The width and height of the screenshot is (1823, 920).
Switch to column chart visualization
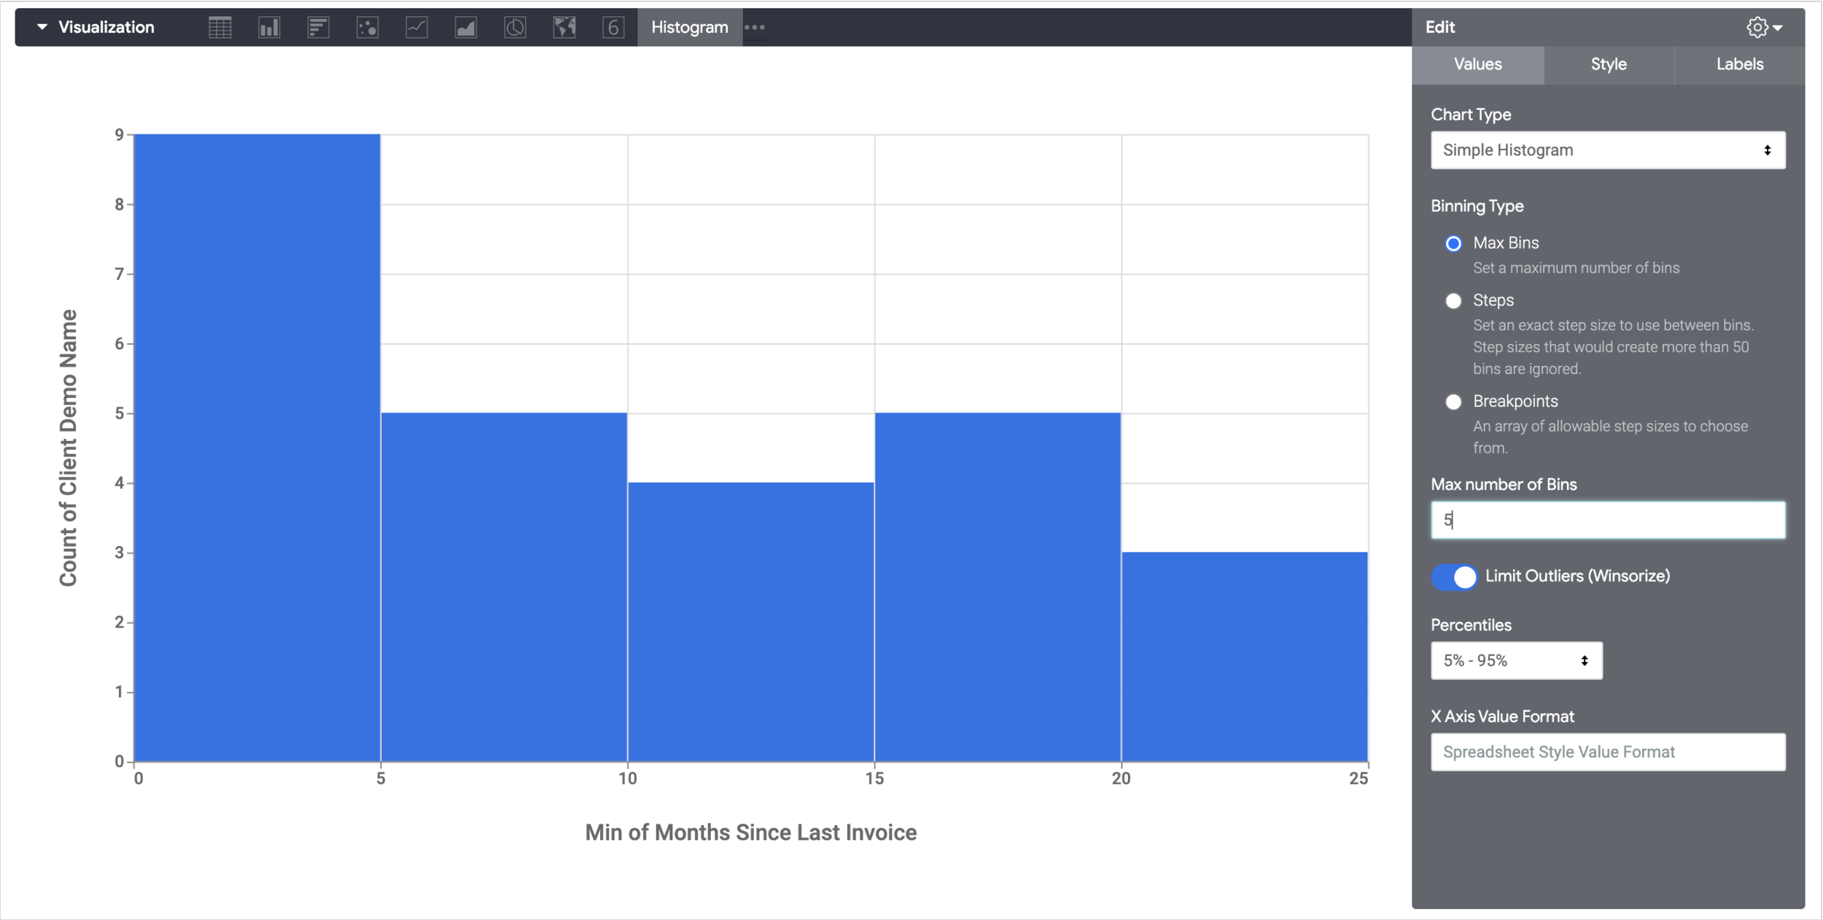[x=269, y=28]
